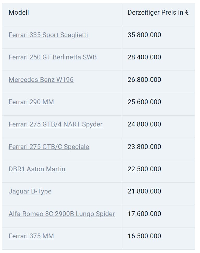Open the Mercedes-Benz W196 link
This screenshot has height=253, width=200.
(x=41, y=80)
